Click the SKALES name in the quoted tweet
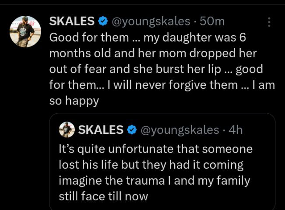 click(x=101, y=130)
